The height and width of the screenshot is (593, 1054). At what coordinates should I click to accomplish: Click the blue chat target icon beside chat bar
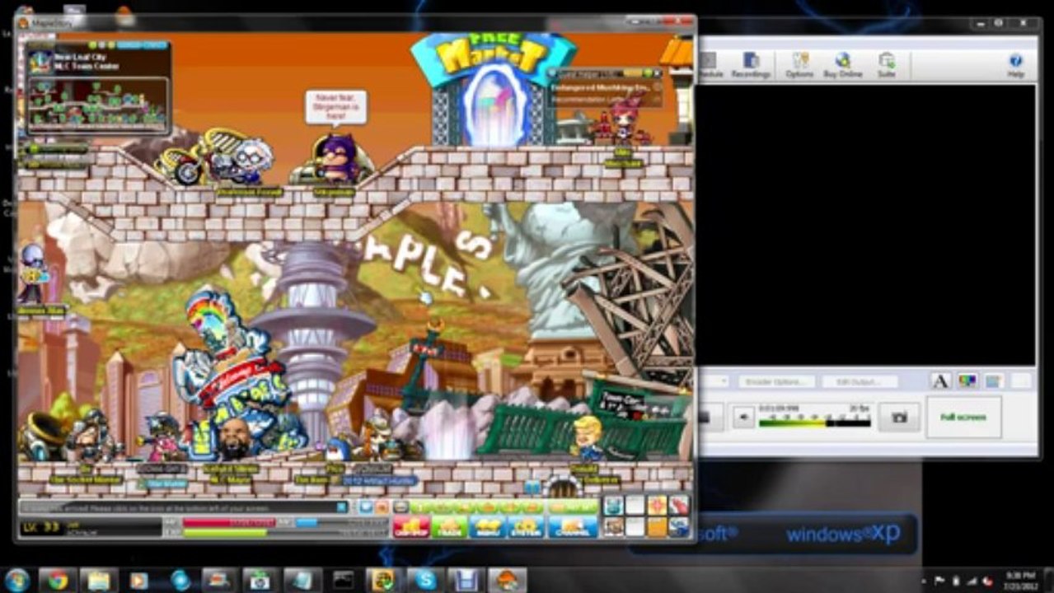click(x=366, y=507)
